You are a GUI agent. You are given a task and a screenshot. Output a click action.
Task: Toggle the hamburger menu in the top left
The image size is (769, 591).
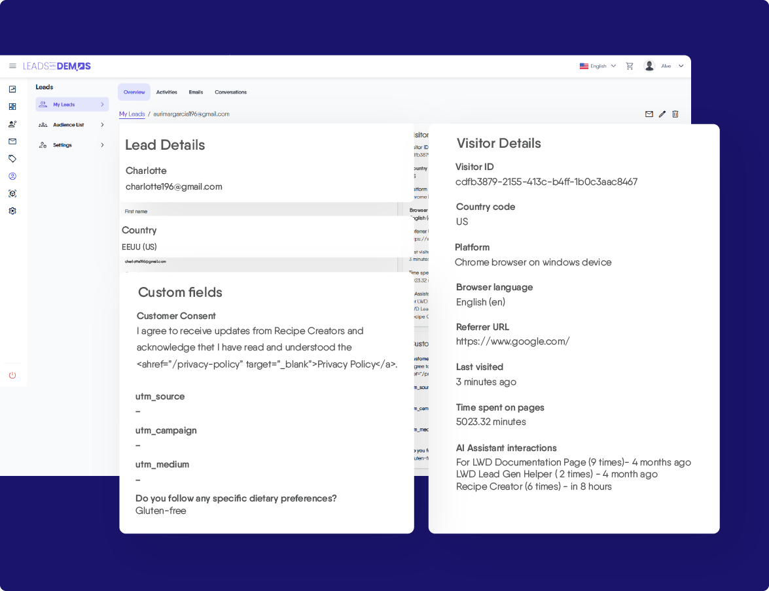click(x=12, y=66)
